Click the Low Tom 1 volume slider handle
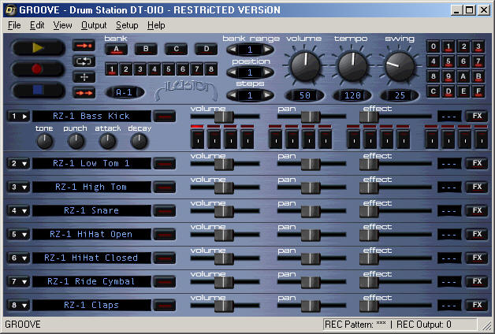This screenshot has width=495, height=334. [x=224, y=164]
